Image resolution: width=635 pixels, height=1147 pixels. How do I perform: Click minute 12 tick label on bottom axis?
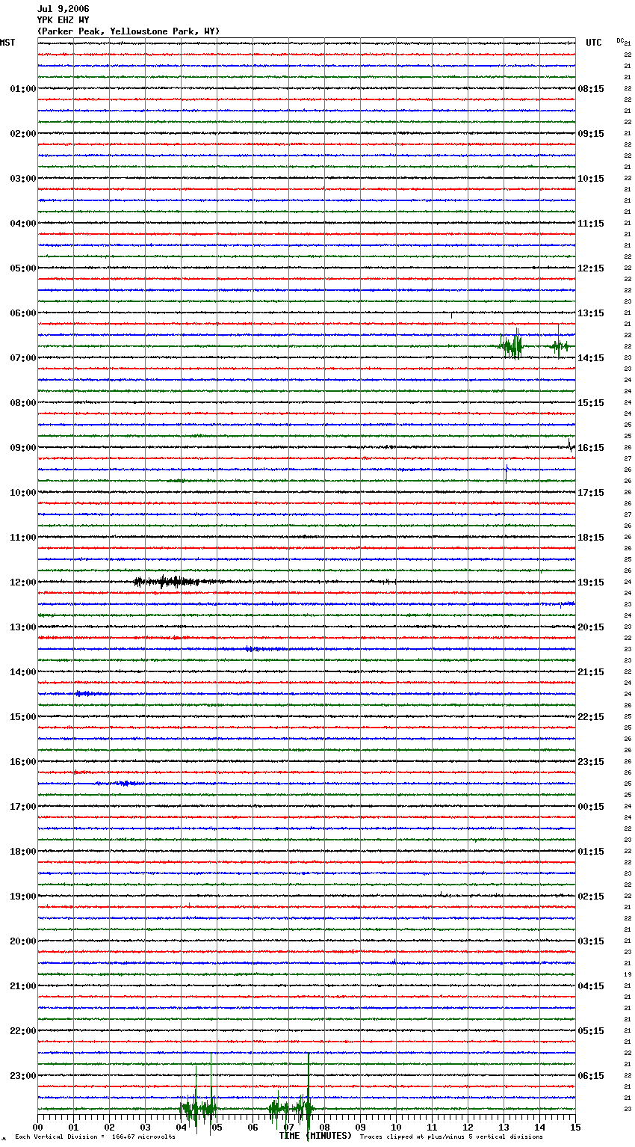point(468,1127)
